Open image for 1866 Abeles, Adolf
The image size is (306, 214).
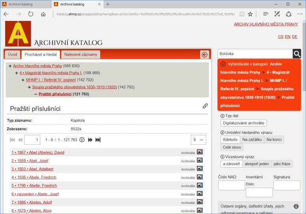[x=200, y=202]
